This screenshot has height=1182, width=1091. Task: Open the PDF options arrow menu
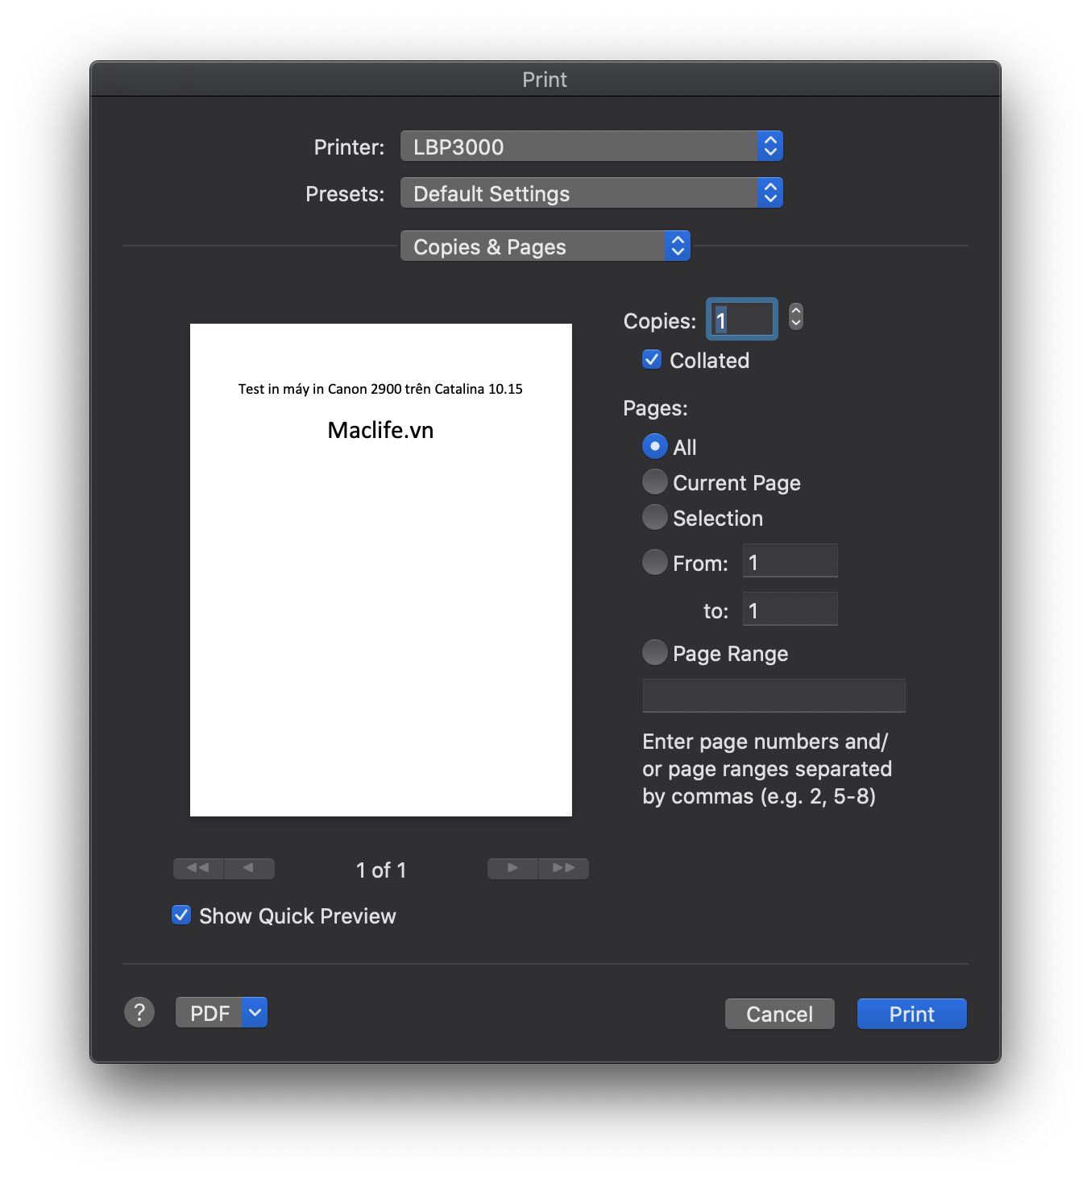point(255,1012)
